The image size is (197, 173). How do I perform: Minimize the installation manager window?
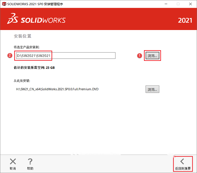tap(166, 4)
